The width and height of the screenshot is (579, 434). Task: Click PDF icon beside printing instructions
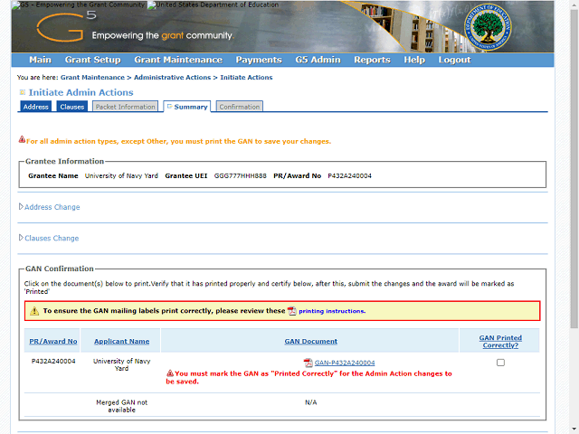pos(291,311)
